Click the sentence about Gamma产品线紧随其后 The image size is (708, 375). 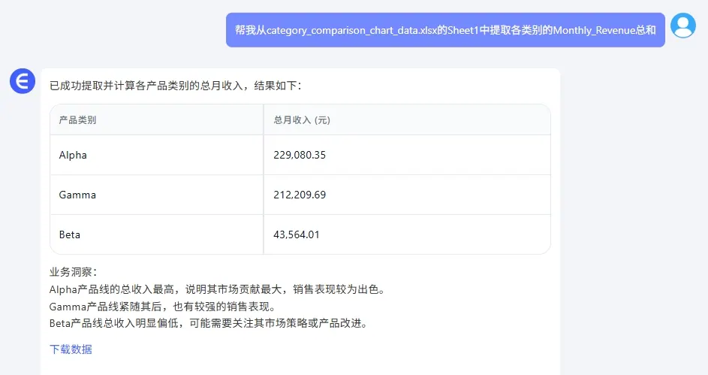pos(162,307)
